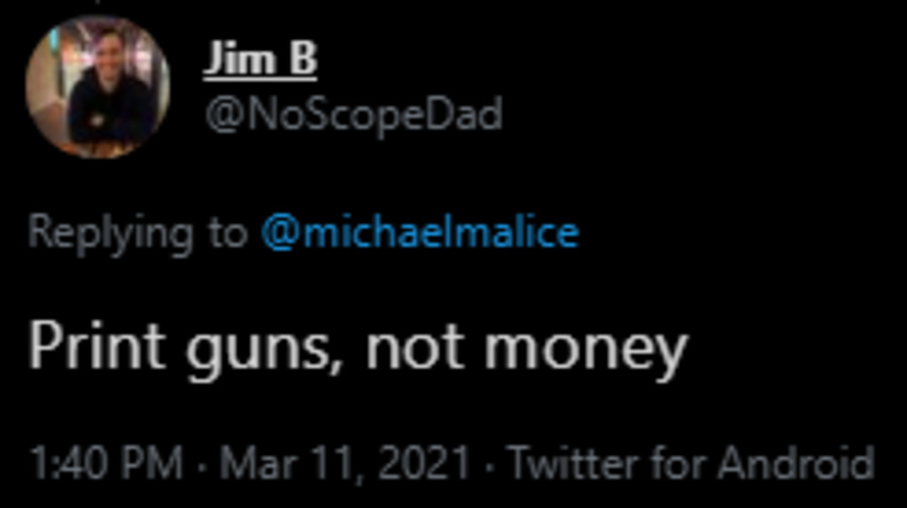Open the 1:40 PM timestamp
Image resolution: width=907 pixels, height=508 pixels.
[x=106, y=463]
